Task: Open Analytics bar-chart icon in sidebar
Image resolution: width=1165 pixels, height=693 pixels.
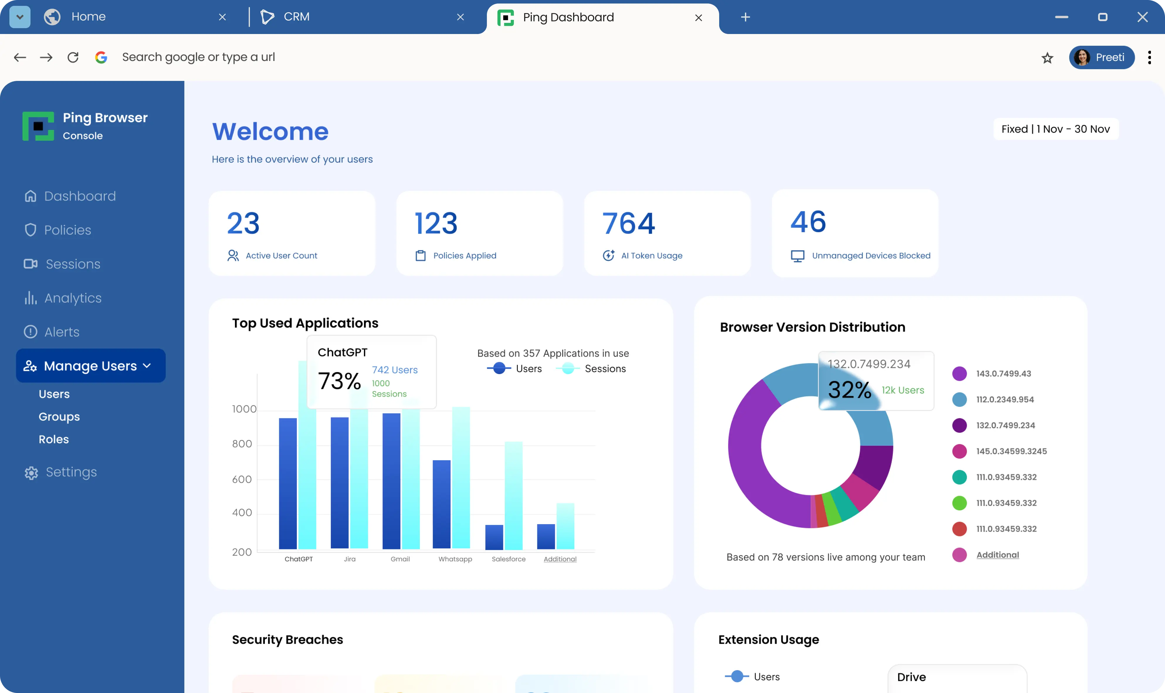Action: pyautogui.click(x=31, y=298)
